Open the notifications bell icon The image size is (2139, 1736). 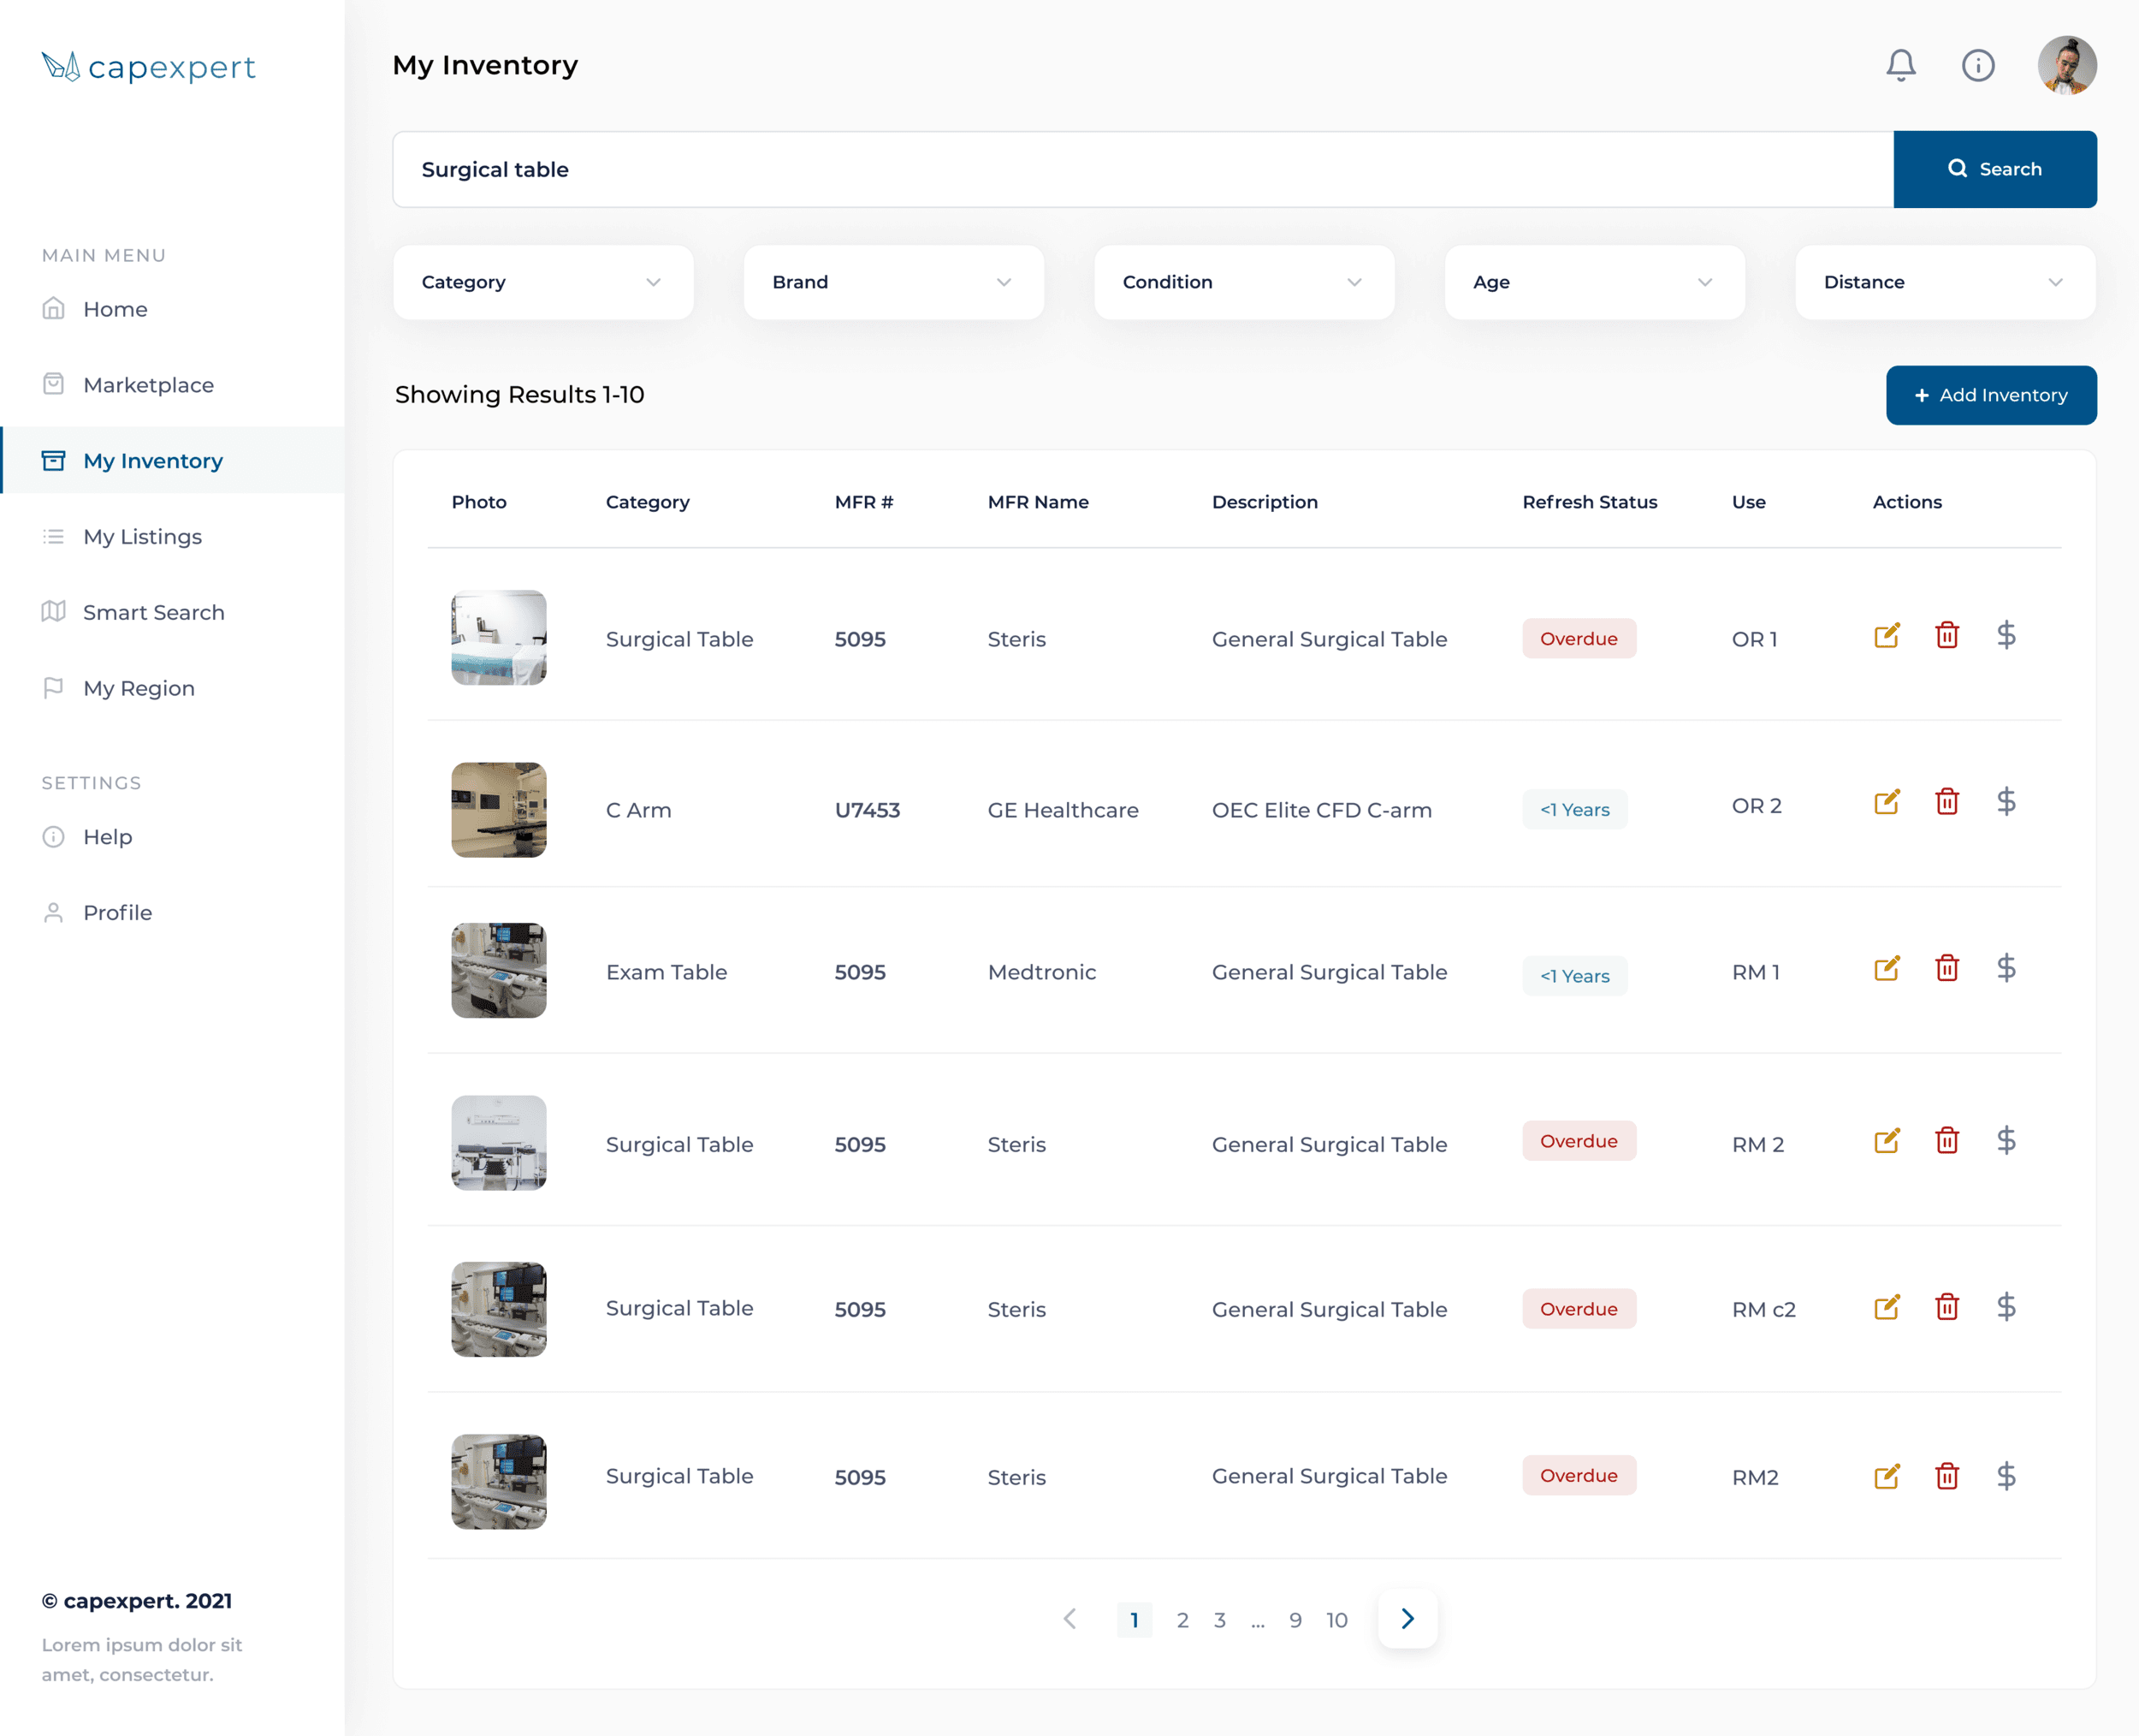point(1900,66)
